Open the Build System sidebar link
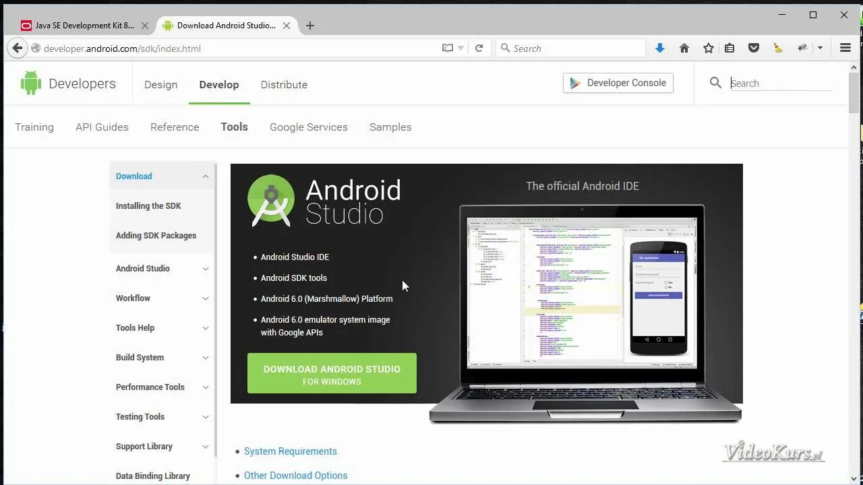The width and height of the screenshot is (863, 485). (x=140, y=358)
